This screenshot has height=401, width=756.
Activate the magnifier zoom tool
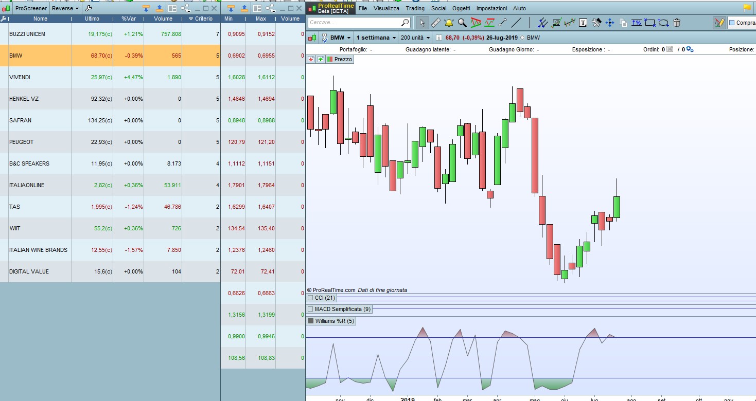coord(462,23)
